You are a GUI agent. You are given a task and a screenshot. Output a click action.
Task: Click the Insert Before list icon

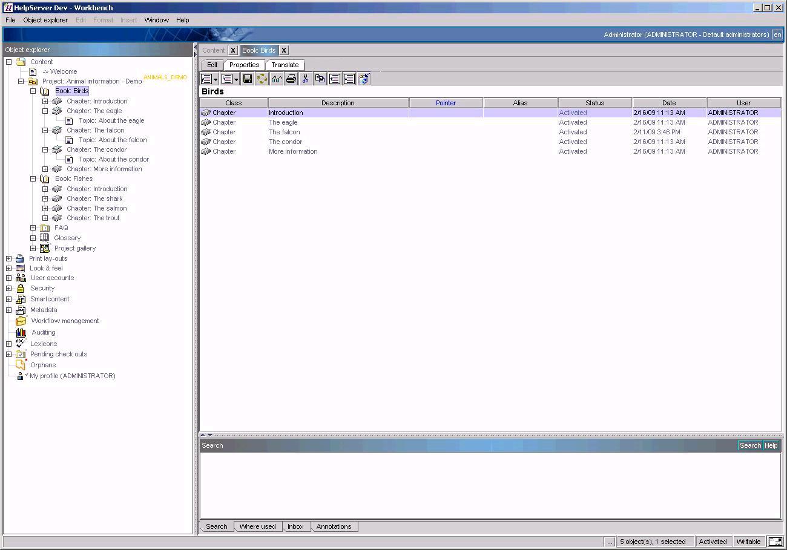coord(206,79)
